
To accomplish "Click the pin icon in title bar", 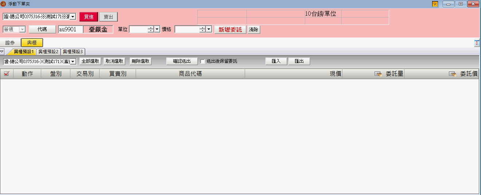I will pos(435,4).
